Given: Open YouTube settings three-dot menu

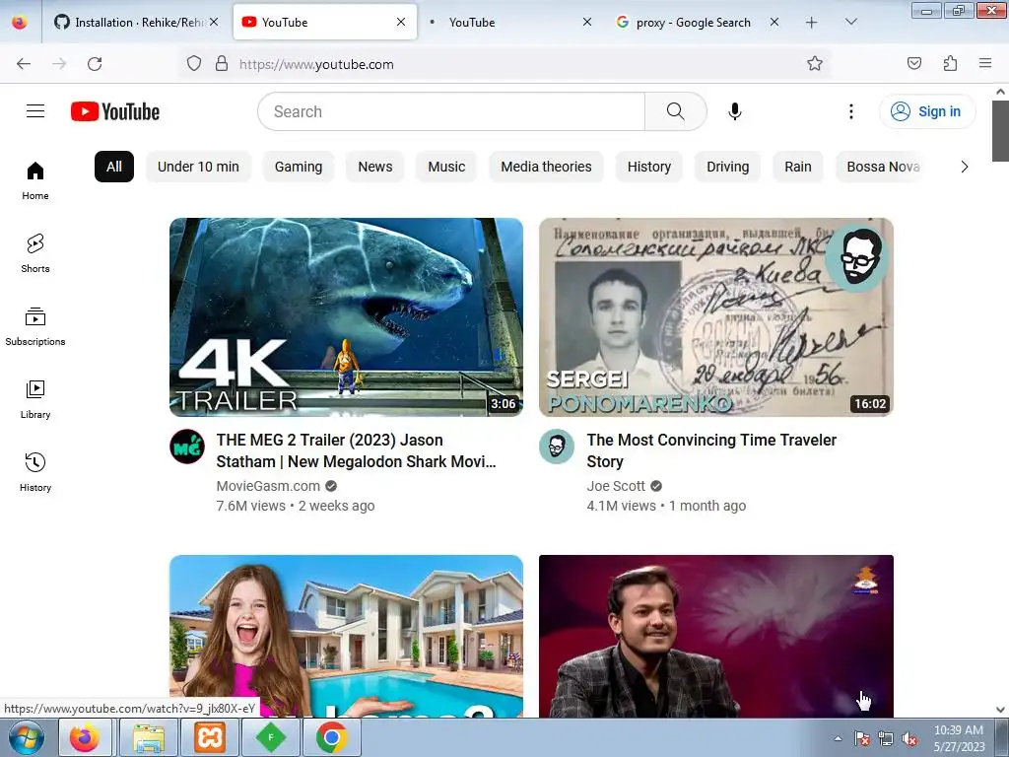Looking at the screenshot, I should pyautogui.click(x=850, y=111).
